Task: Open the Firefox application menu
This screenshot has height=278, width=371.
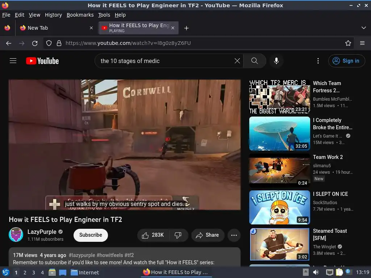Action: [362, 43]
